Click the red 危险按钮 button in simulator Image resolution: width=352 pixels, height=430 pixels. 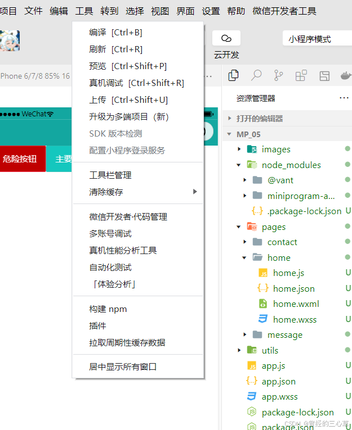click(x=23, y=159)
